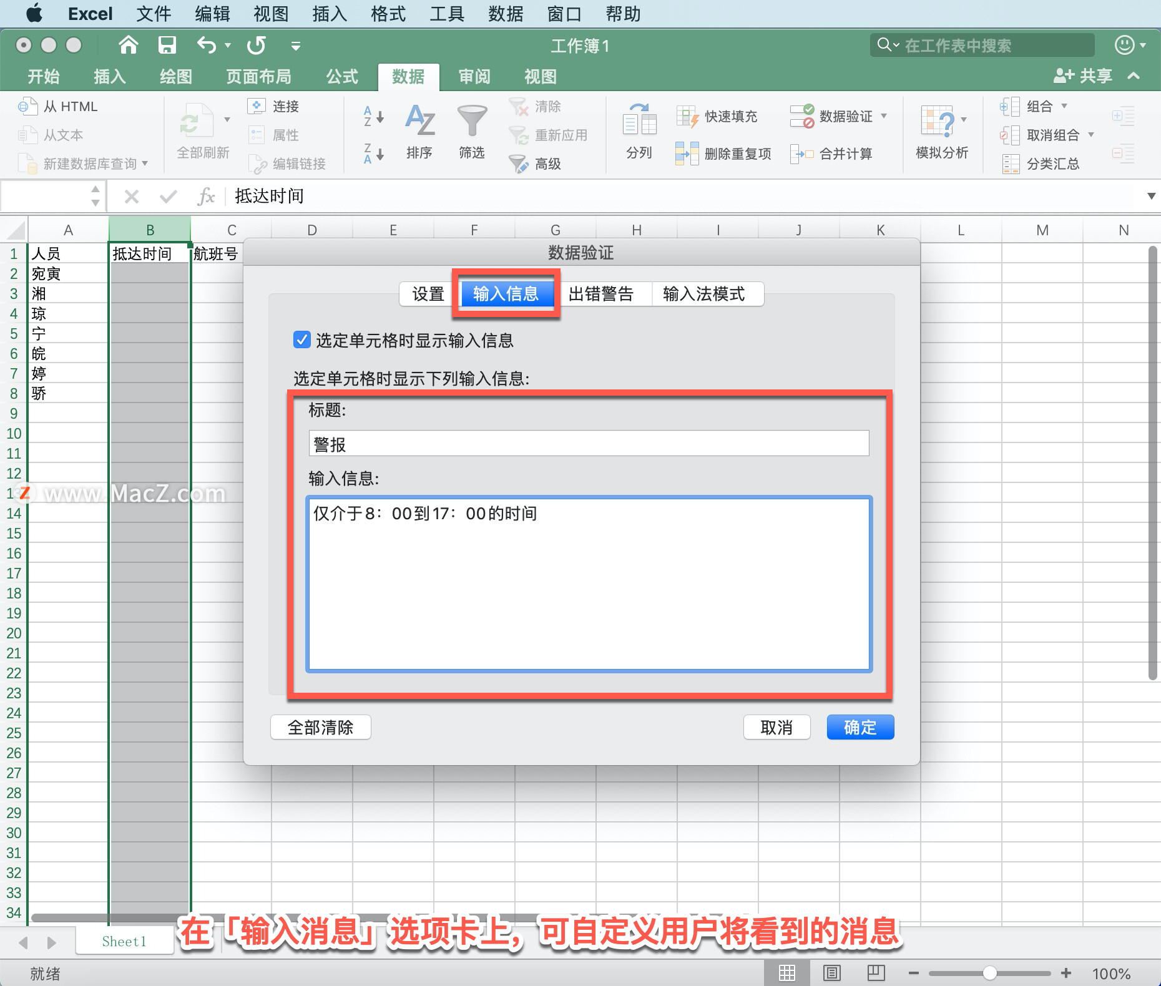The width and height of the screenshot is (1161, 986).
Task: Switch to the 公式 ribbon tab
Action: tap(342, 77)
